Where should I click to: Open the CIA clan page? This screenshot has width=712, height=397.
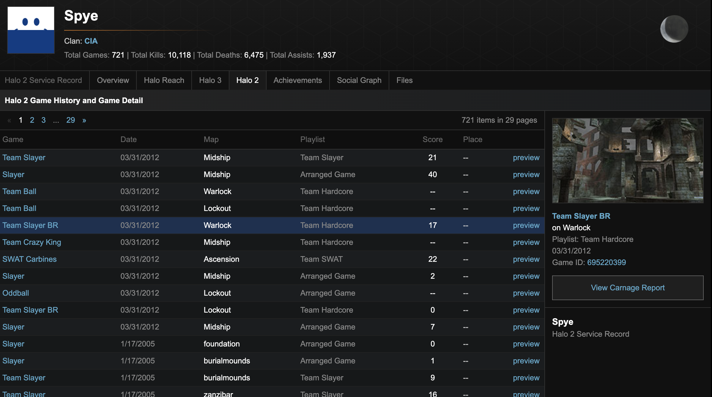(91, 41)
